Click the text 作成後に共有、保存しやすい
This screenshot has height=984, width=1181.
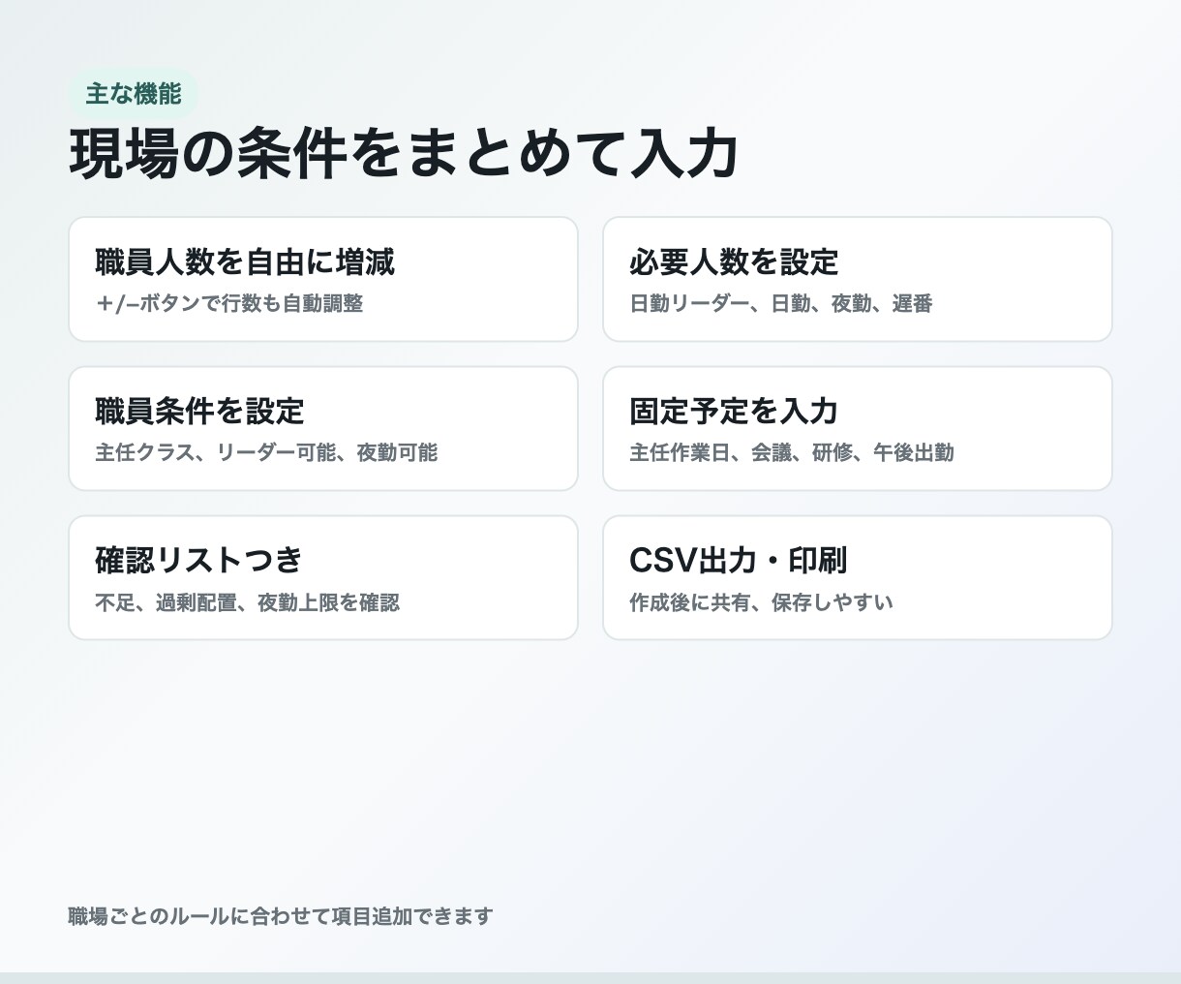[761, 602]
